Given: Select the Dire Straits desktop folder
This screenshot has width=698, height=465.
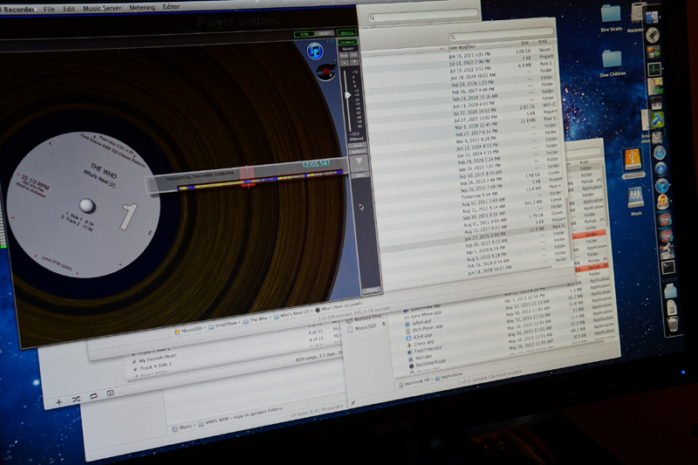Looking at the screenshot, I should pyautogui.click(x=611, y=18).
